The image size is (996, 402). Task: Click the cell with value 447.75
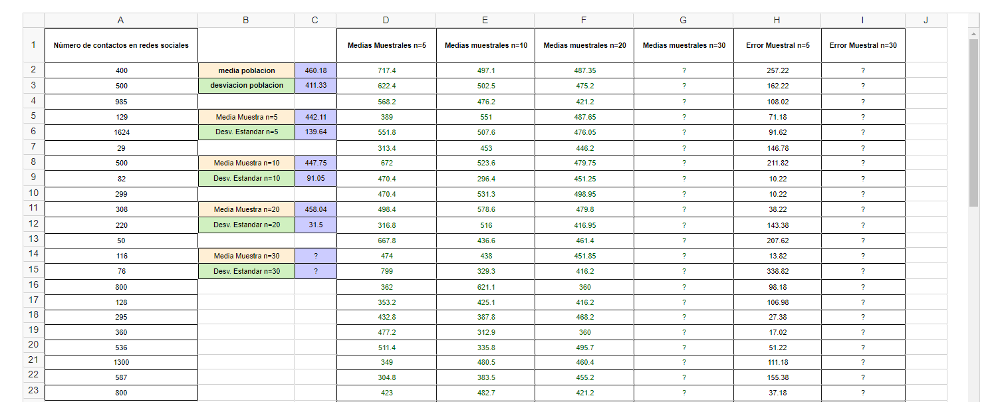tap(315, 163)
